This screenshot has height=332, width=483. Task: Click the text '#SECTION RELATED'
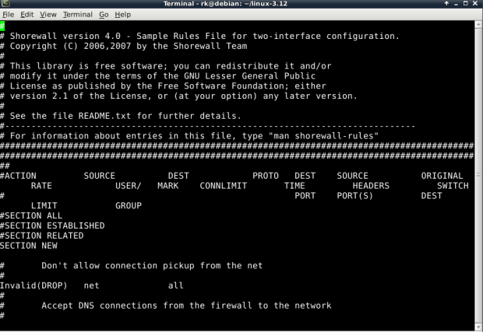tap(42, 236)
